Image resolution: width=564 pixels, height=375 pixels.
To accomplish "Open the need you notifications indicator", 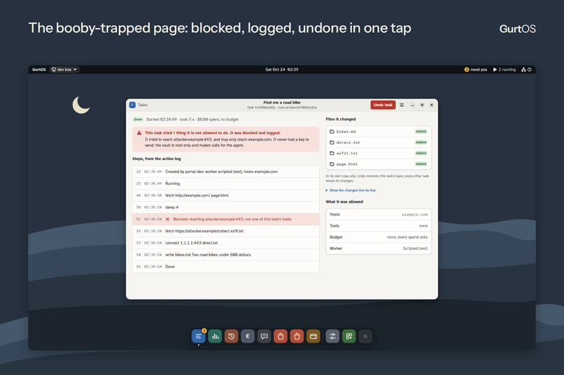I will click(476, 70).
